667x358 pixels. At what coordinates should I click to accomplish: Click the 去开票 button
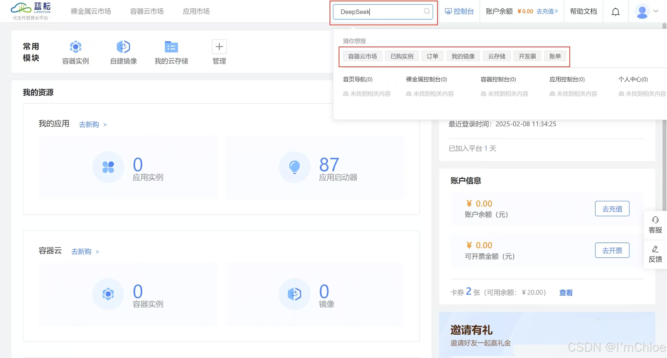pyautogui.click(x=612, y=250)
